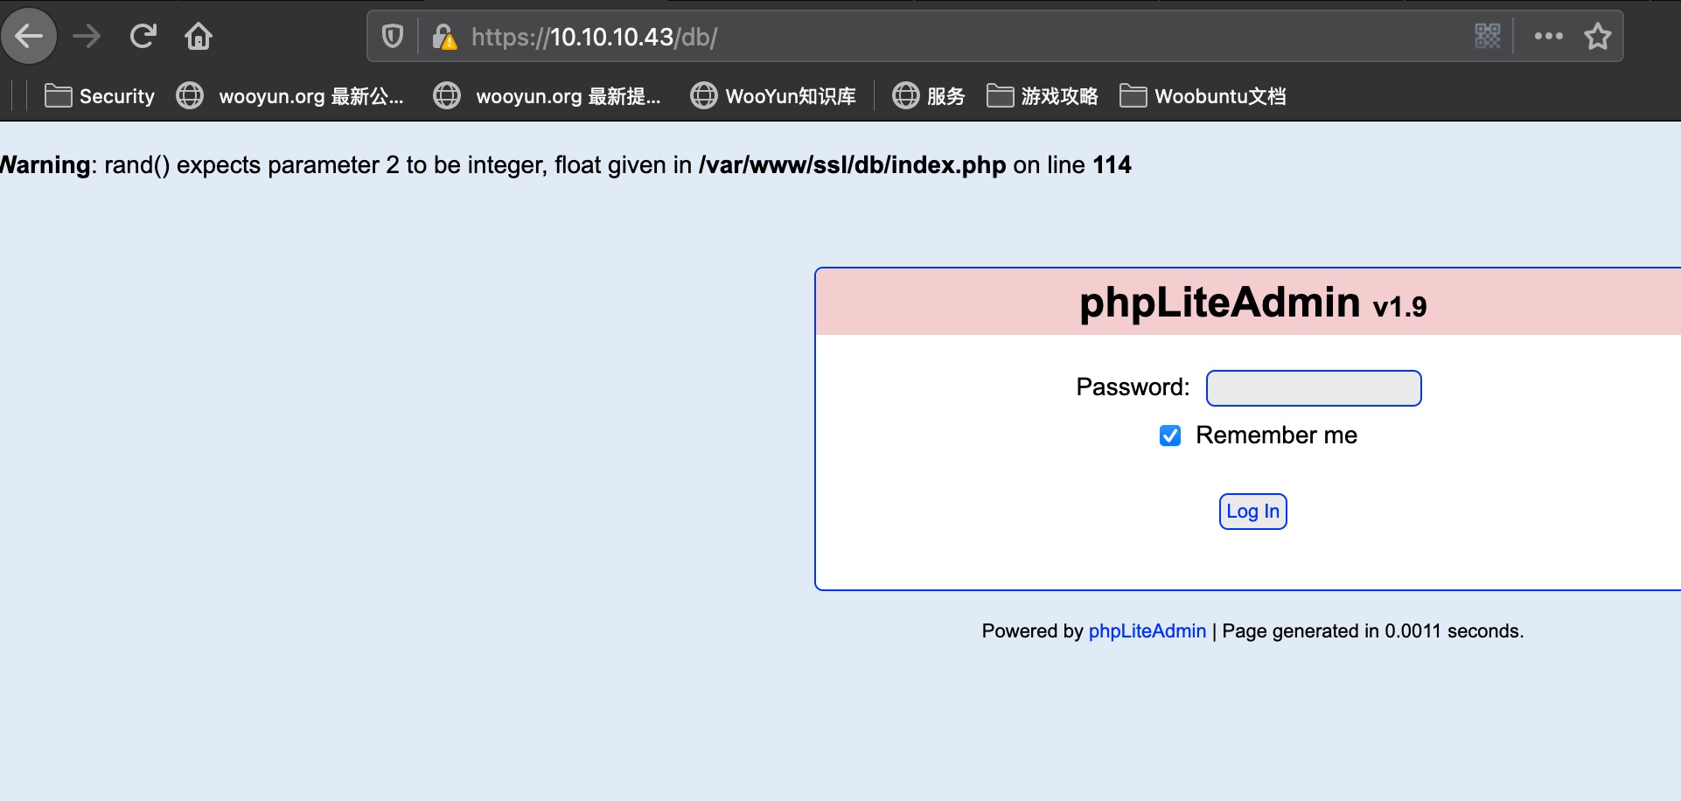Click the Password: label
The height and width of the screenshot is (801, 1681).
click(1133, 387)
